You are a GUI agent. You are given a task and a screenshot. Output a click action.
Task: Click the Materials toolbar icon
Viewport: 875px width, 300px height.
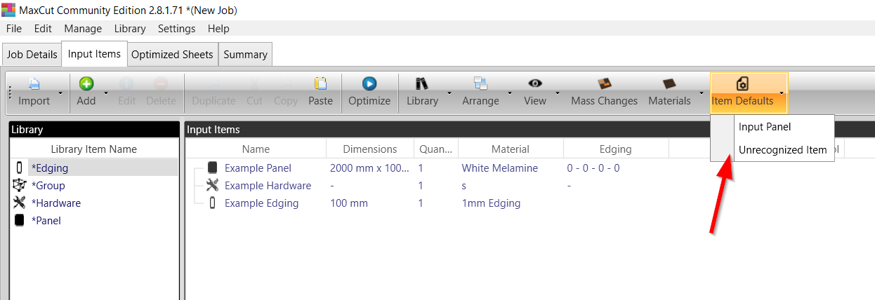(x=669, y=85)
